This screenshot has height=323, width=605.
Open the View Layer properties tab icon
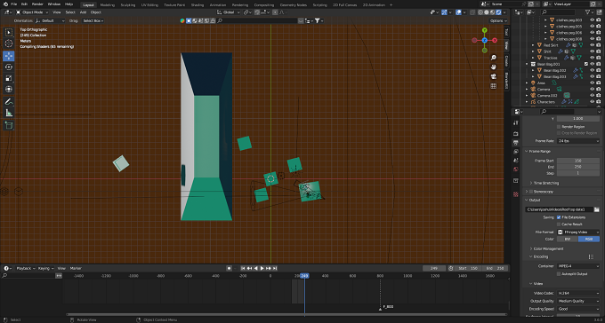516,152
